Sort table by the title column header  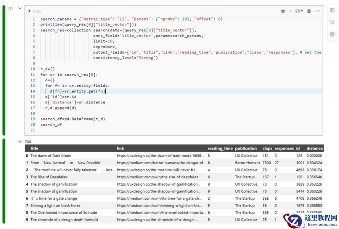point(34,148)
